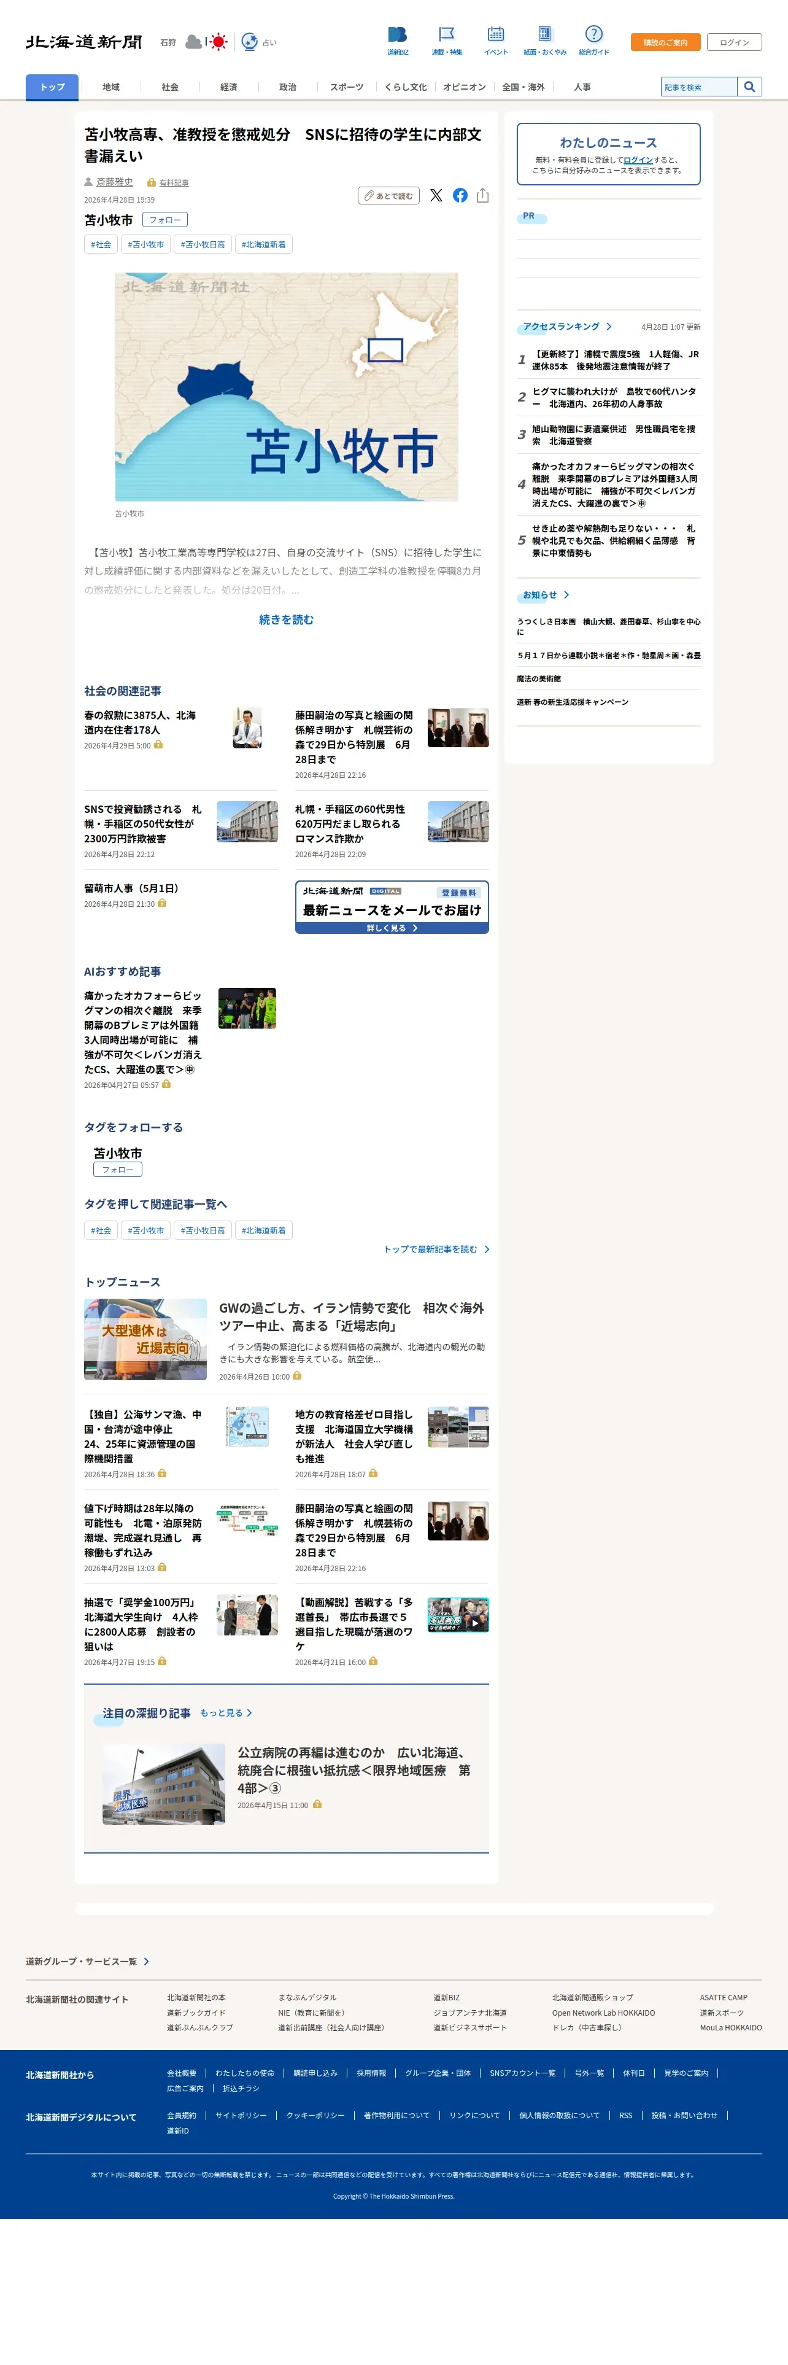Open the 占い horoscope icon
Image resolution: width=788 pixels, height=2365 pixels.
[250, 41]
